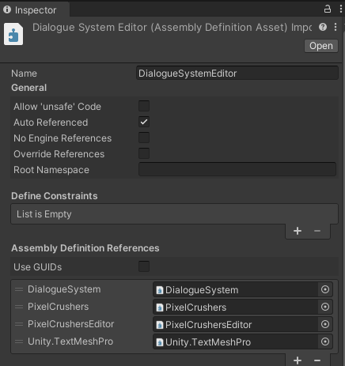Click the DialogueSystem reference object field
The width and height of the screenshot is (345, 366).
235,289
